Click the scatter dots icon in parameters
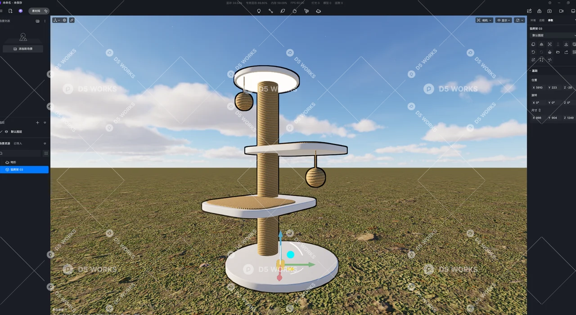The image size is (576, 315). tap(549, 60)
